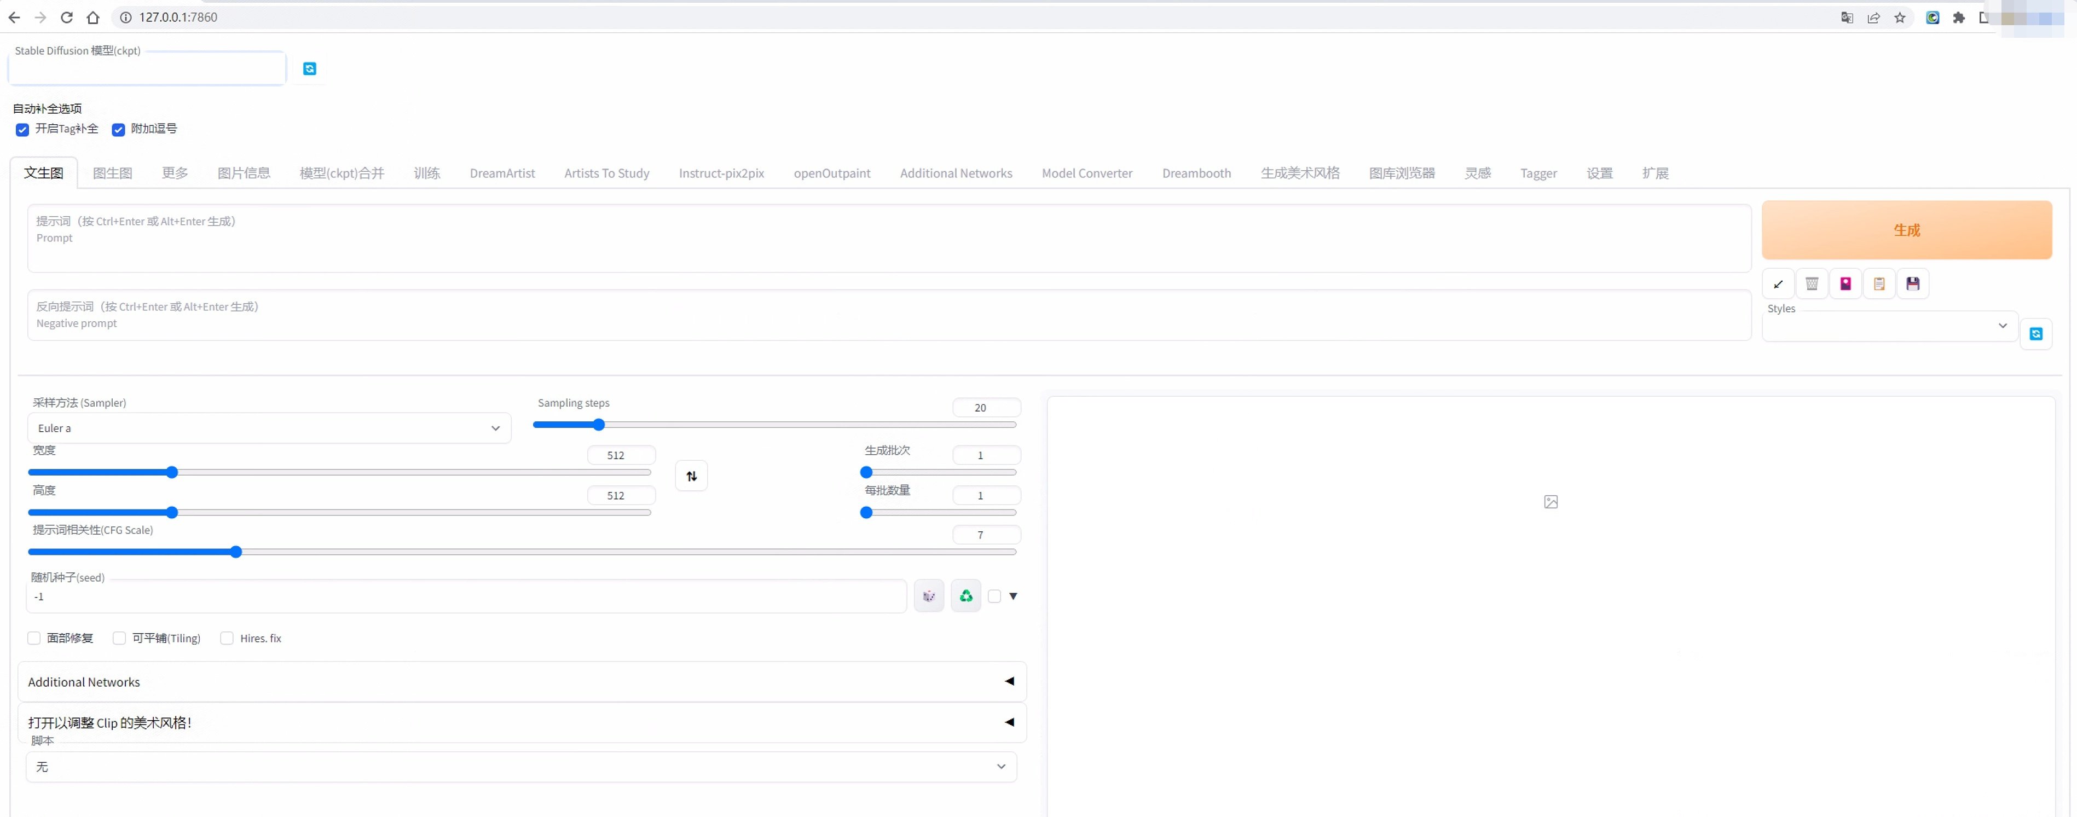Viewport: 2077px width, 817px height.
Task: Open the Artists To Study tab
Action: tap(606, 173)
